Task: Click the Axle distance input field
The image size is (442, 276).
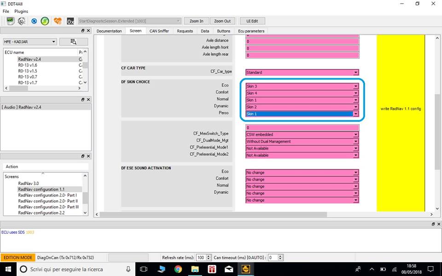Action: [x=302, y=41]
